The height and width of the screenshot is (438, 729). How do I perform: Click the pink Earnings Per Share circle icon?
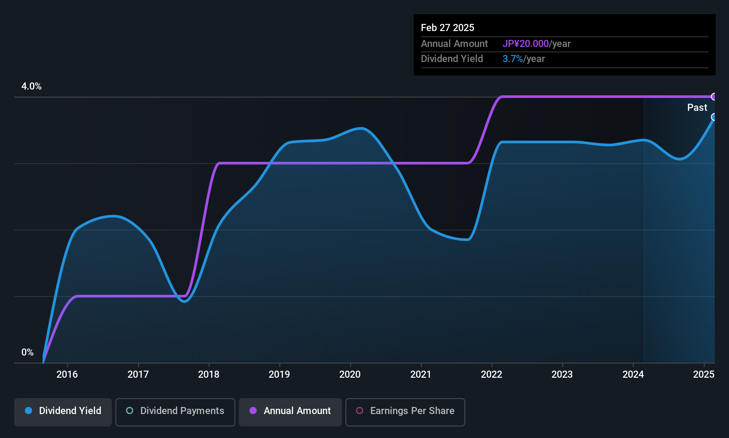click(x=360, y=411)
